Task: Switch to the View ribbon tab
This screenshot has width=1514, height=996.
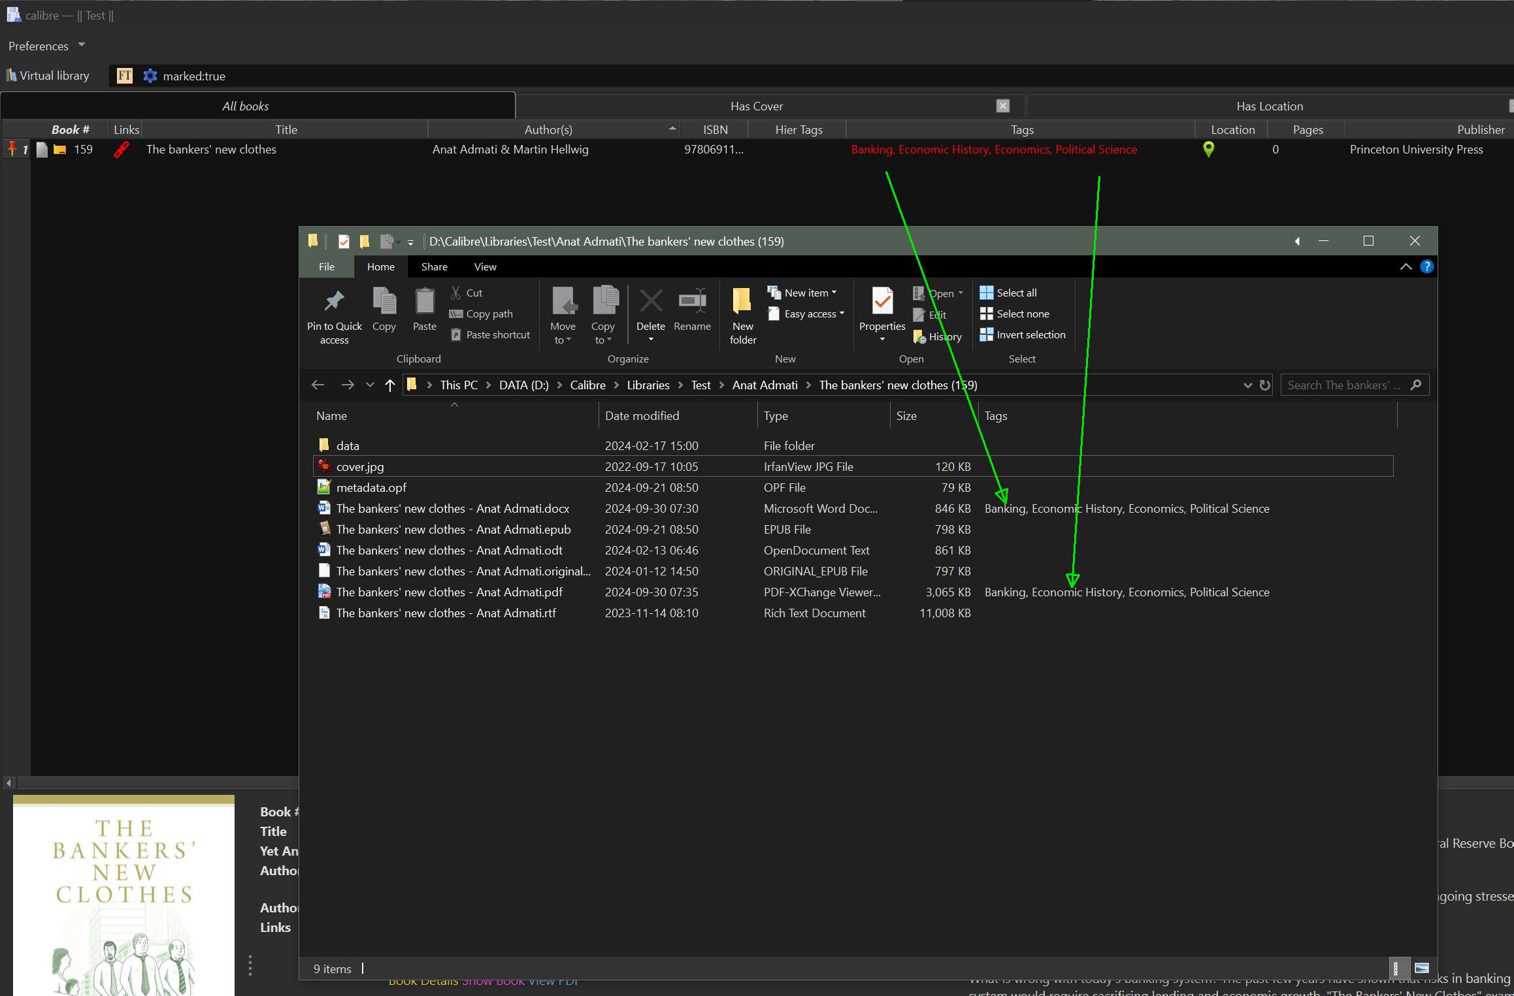Action: (485, 266)
